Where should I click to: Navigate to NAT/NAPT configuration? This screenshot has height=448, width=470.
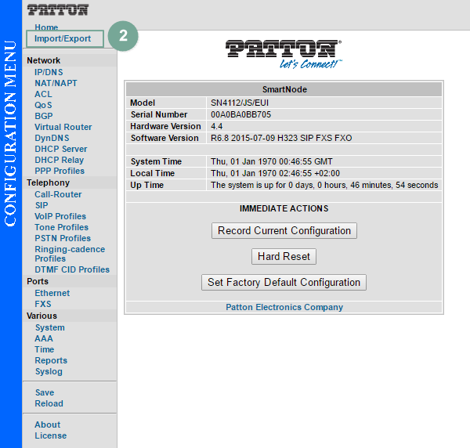[x=56, y=83]
